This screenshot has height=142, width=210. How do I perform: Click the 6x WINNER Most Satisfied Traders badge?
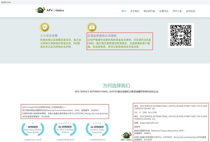pos(65,129)
